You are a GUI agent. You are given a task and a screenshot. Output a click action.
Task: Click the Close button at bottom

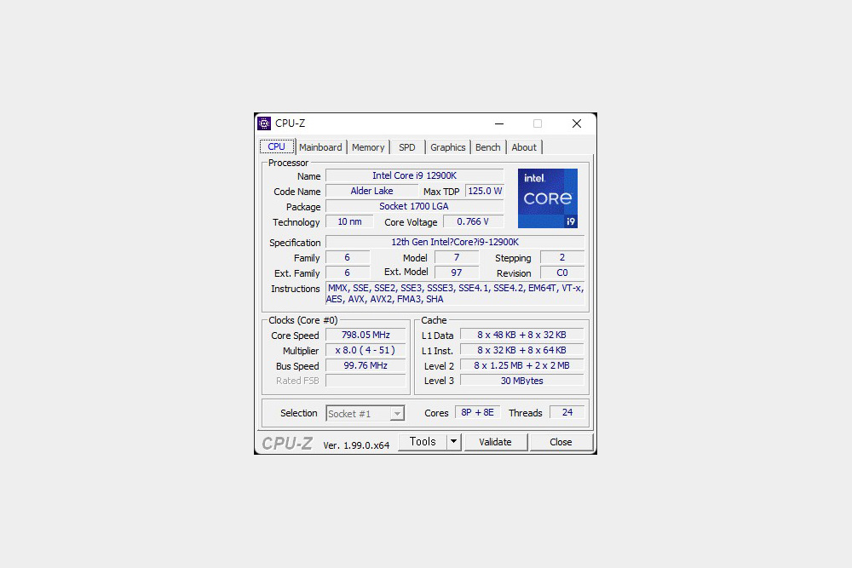pos(561,442)
